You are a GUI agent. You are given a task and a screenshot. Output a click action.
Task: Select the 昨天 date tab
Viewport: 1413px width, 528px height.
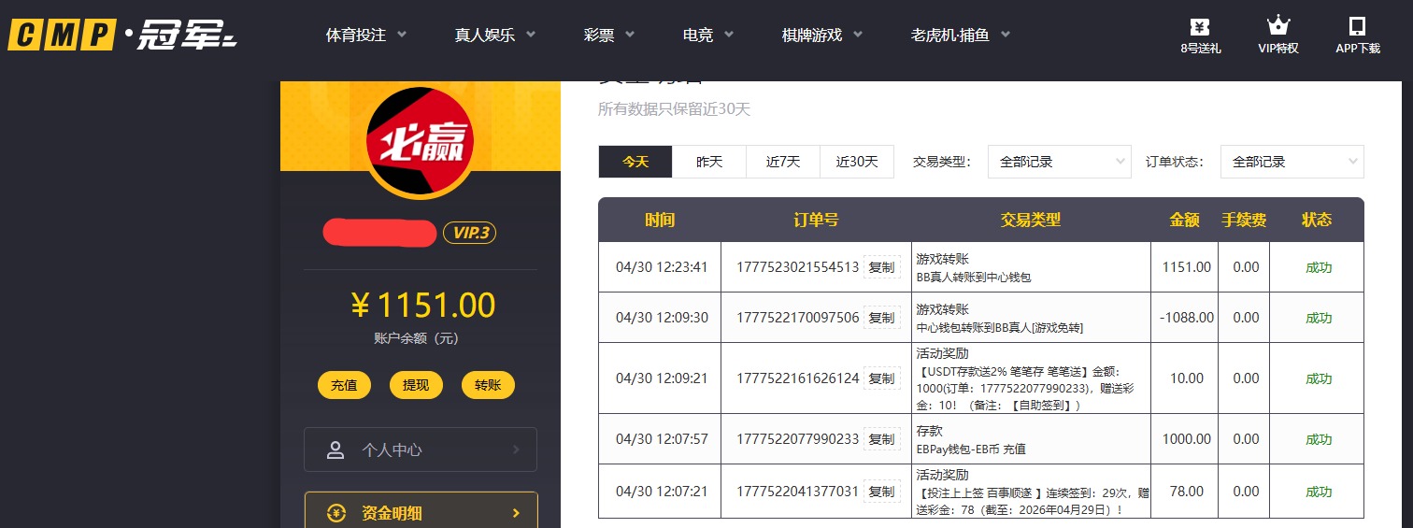709,162
